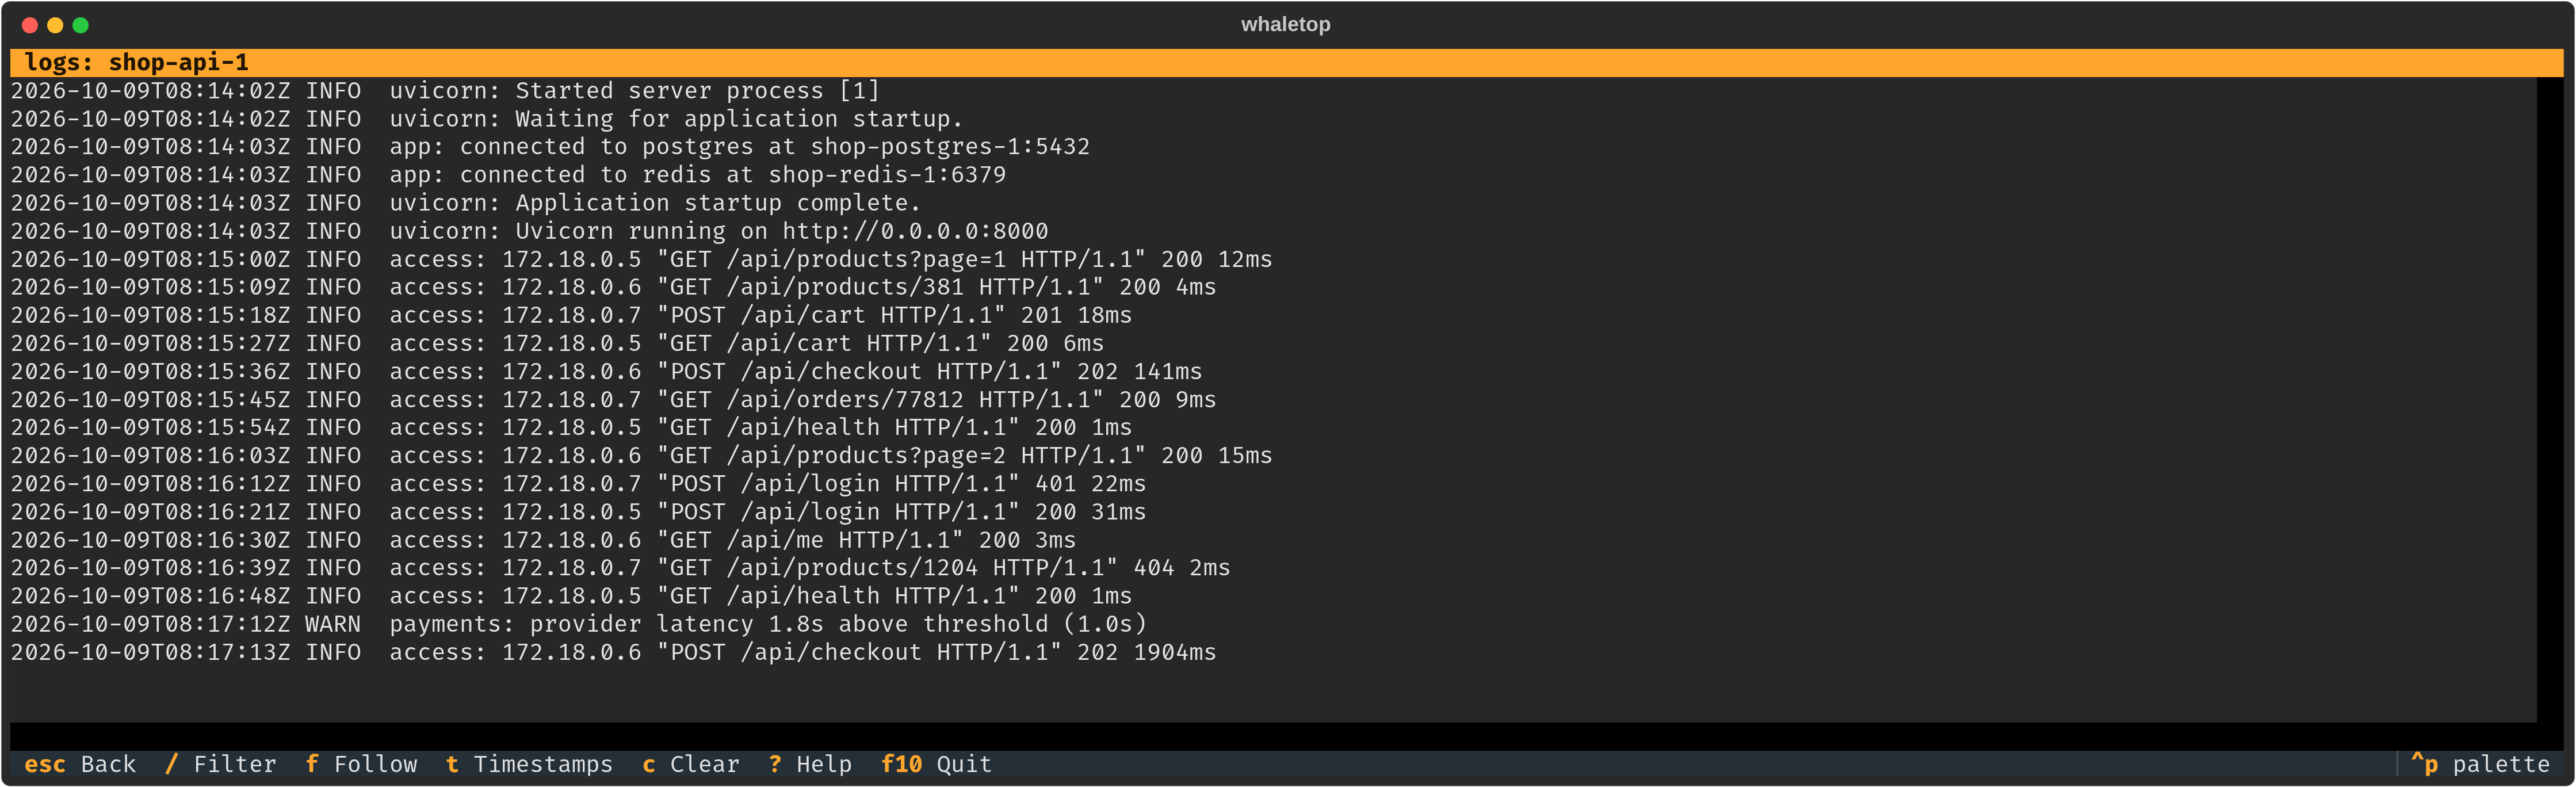
Task: Close the whaletop window
Action: (x=30, y=25)
